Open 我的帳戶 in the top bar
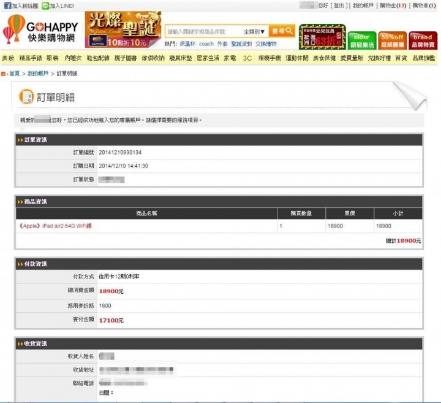 [x=363, y=6]
